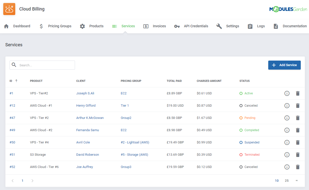Show all entries with infinity option
Image resolution: width=309 pixels, height=190 pixels.
[297, 180]
